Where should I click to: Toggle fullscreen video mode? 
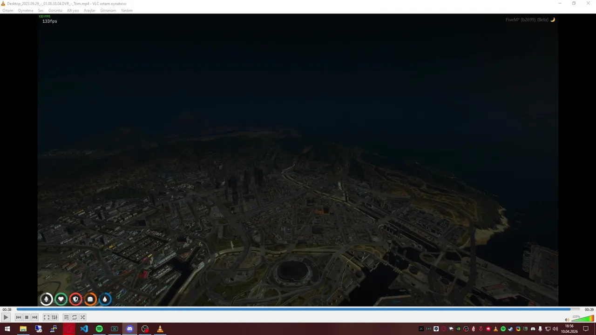point(47,317)
